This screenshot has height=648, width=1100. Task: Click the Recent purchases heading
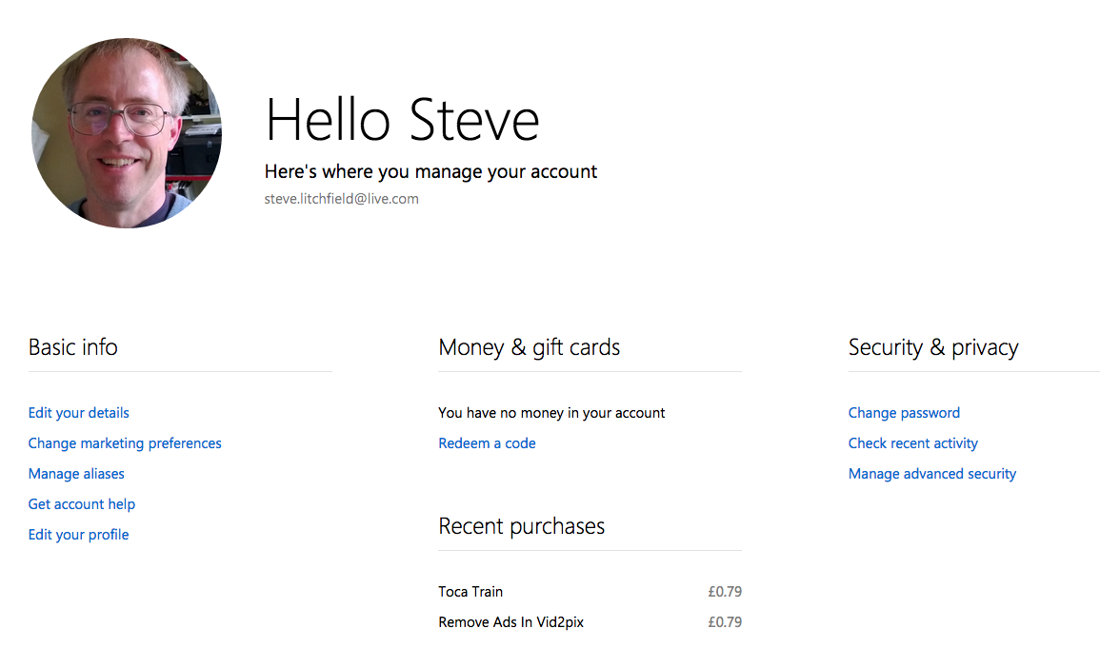click(521, 526)
